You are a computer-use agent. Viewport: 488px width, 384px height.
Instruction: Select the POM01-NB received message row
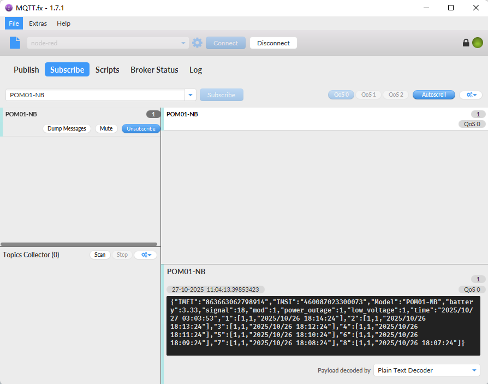click(325, 119)
